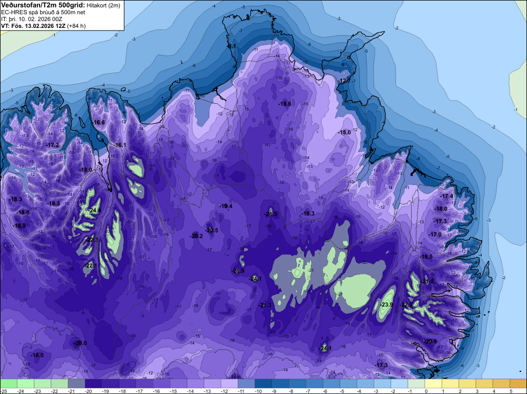Click the -17.0 temperature value
Image resolution: width=527 pixels, height=394 pixels.
click(435, 234)
